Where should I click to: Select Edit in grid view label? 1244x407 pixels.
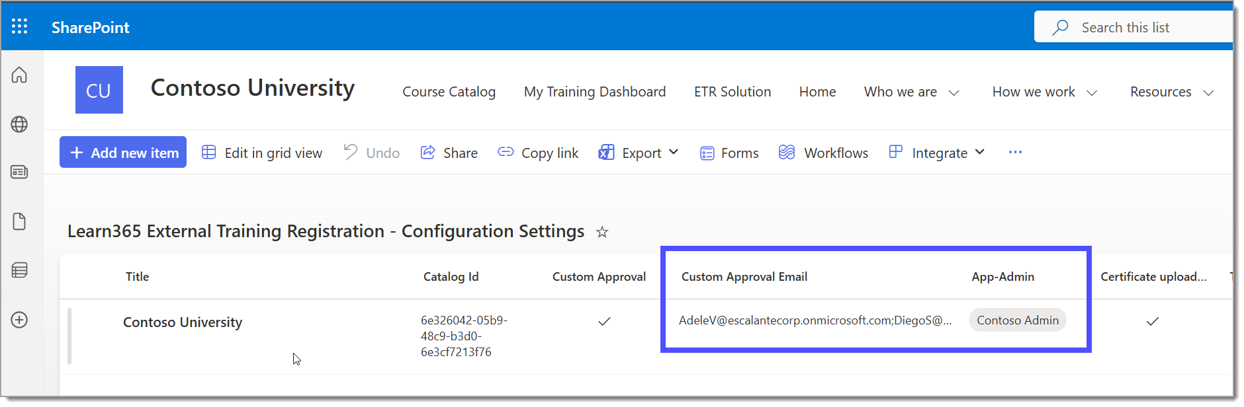coord(273,153)
